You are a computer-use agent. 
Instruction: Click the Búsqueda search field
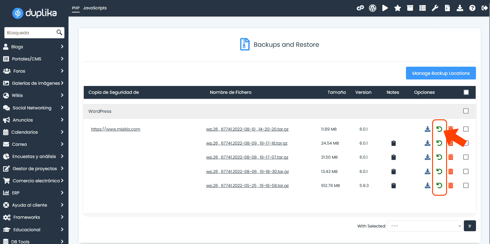[31, 33]
